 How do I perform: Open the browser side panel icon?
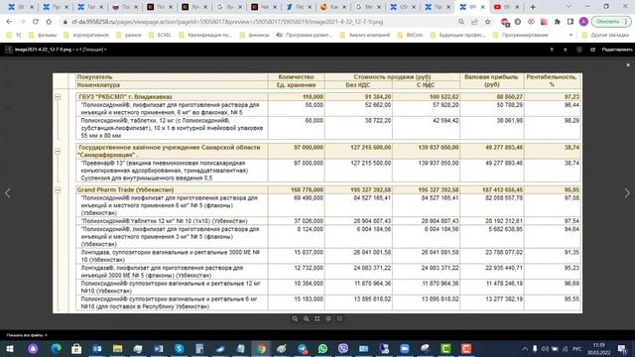coord(571,22)
